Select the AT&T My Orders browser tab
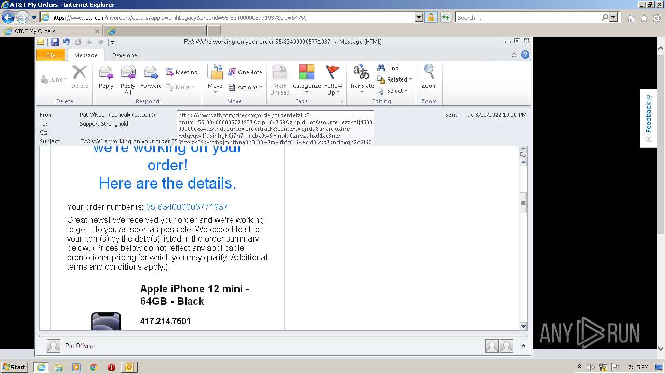This screenshot has width=665, height=374. click(x=52, y=31)
